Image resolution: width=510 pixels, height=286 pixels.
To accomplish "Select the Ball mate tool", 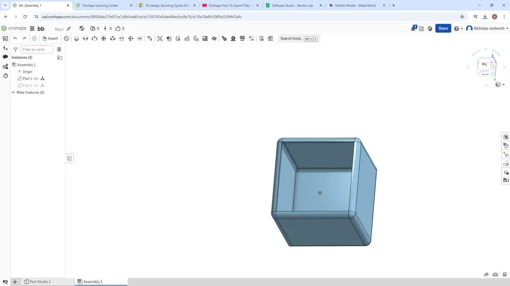I will [131, 38].
